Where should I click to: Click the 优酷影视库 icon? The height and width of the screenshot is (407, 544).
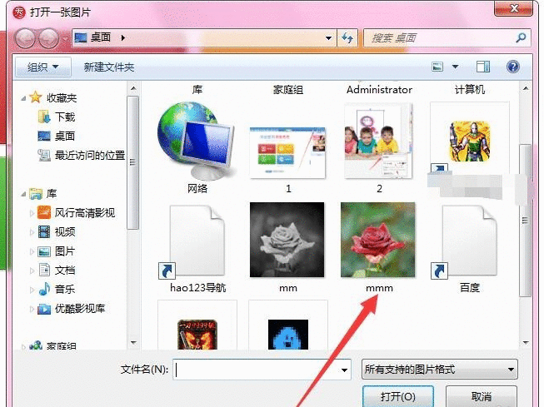click(44, 308)
